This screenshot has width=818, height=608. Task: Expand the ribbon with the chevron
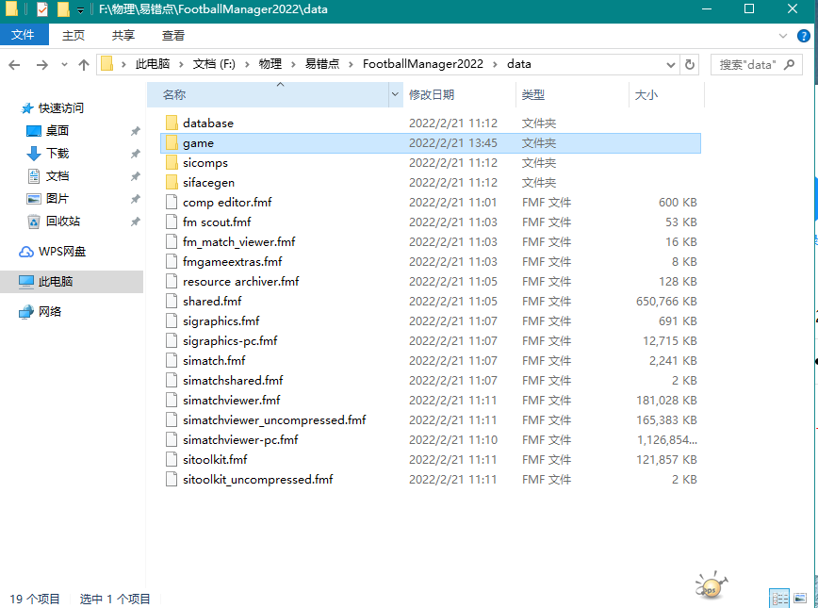point(784,35)
